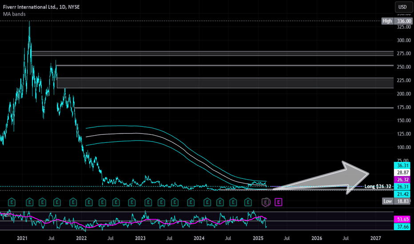414x244 pixels.
Task: Open the USD currency selector
Action: [402, 7]
